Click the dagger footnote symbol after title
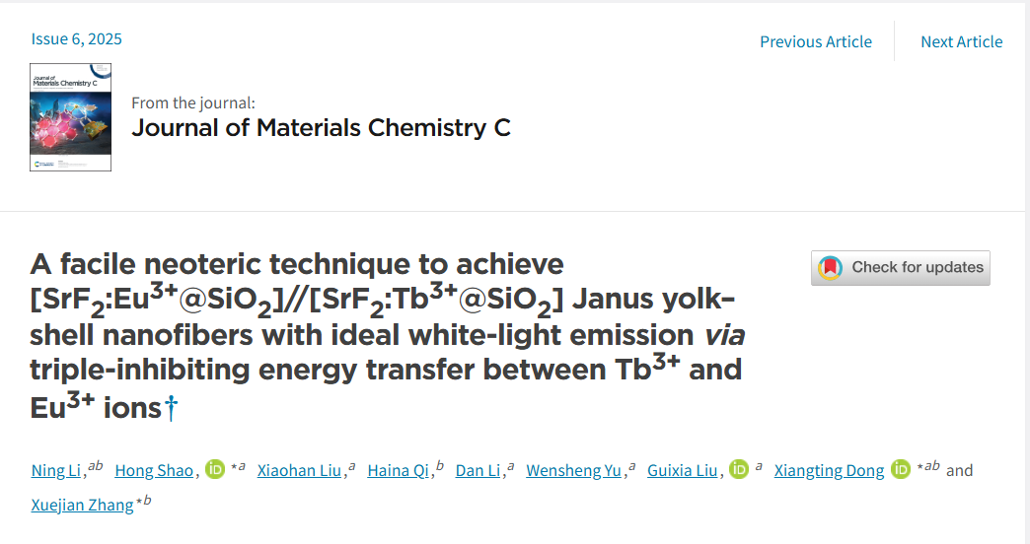Viewport: 1030px width, 544px height. pyautogui.click(x=171, y=408)
